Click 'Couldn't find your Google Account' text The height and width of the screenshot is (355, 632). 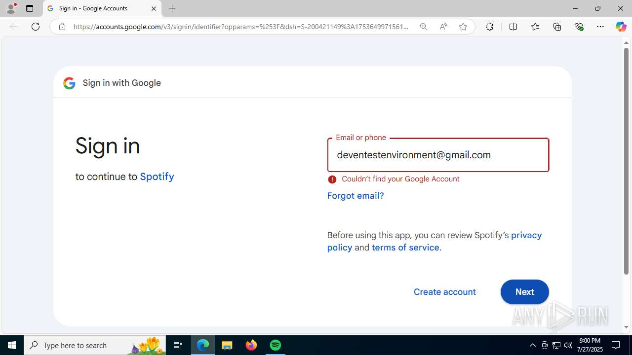point(400,179)
